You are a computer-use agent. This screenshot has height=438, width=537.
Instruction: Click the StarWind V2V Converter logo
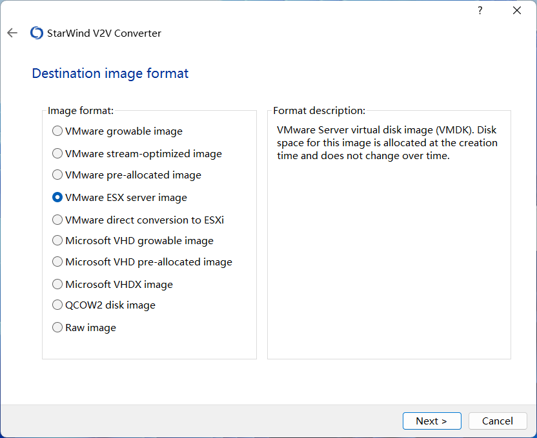tap(37, 33)
